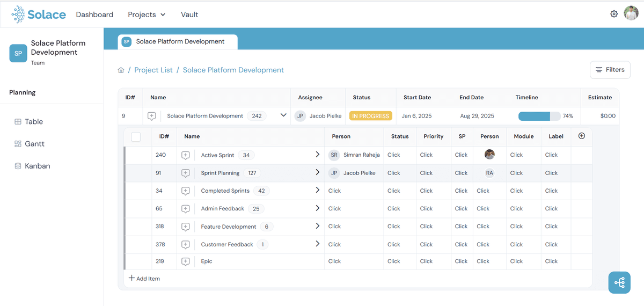Screen dimensions: 644x306
Task: Toggle the select-all checkbox in subtable header
Action: (x=136, y=137)
